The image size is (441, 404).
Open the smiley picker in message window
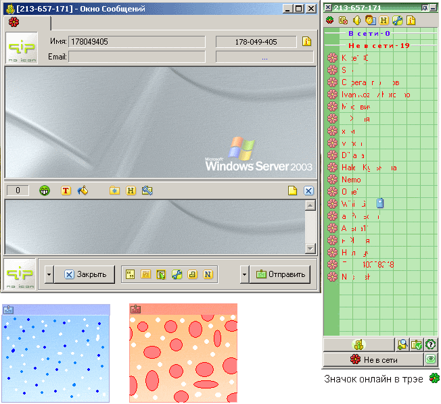[x=45, y=191]
